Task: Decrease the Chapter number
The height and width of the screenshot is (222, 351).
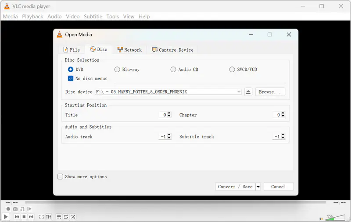Action: [x=283, y=116]
